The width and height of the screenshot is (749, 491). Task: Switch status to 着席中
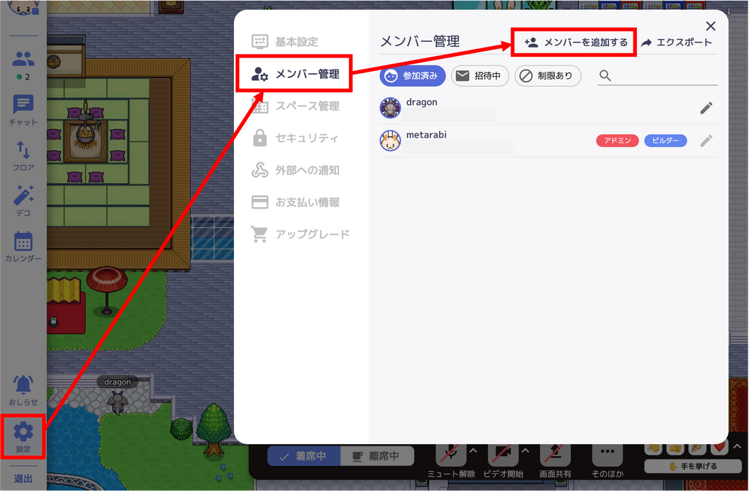pos(304,456)
